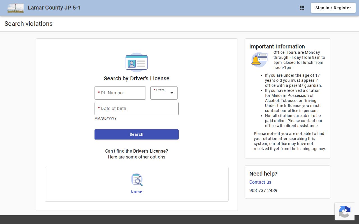
Task: Open the State dropdown
Action: [x=164, y=93]
